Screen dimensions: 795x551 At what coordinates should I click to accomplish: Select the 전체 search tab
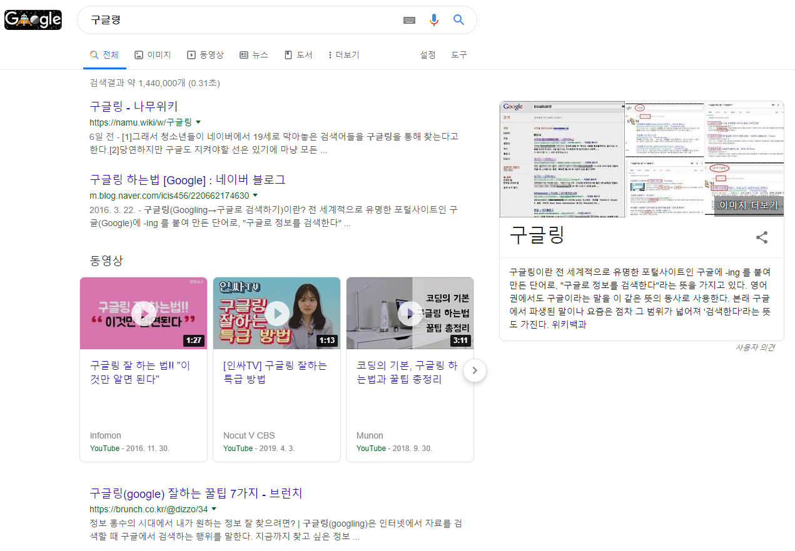coord(104,55)
